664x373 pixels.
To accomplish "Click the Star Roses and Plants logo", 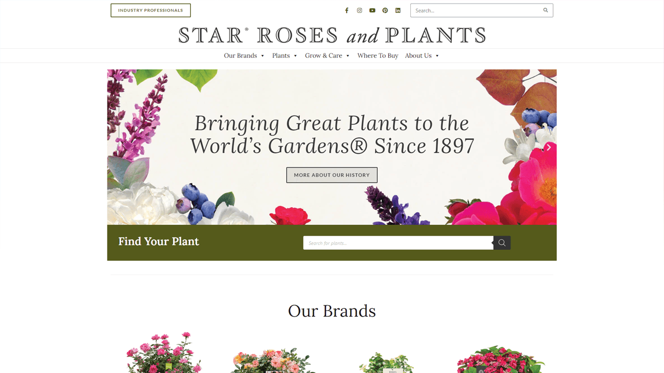I will click(x=332, y=35).
